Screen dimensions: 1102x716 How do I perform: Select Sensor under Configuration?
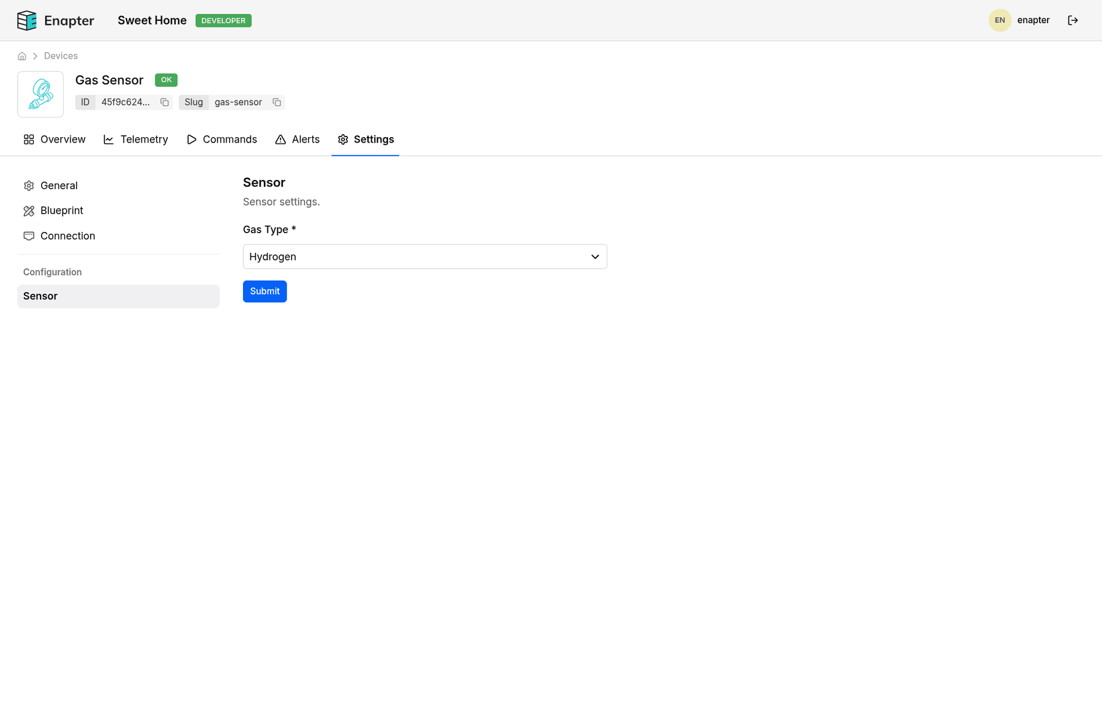click(x=40, y=296)
